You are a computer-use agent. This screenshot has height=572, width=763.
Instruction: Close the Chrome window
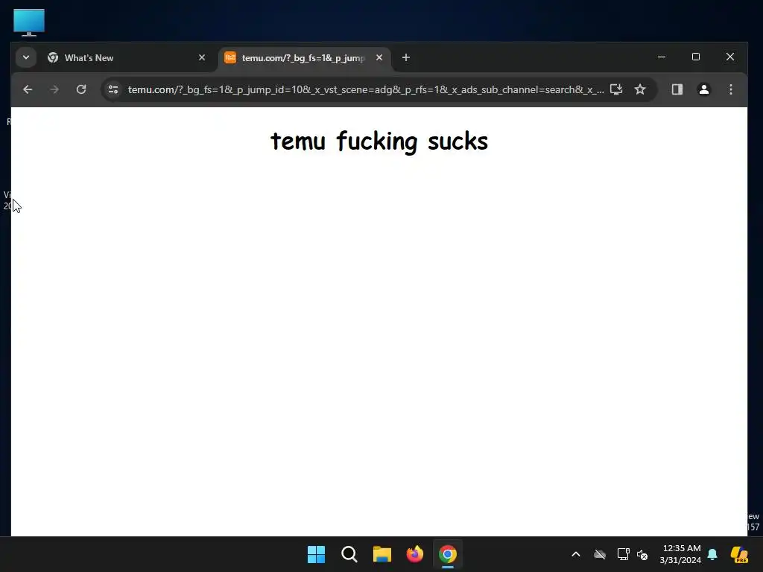coord(730,57)
